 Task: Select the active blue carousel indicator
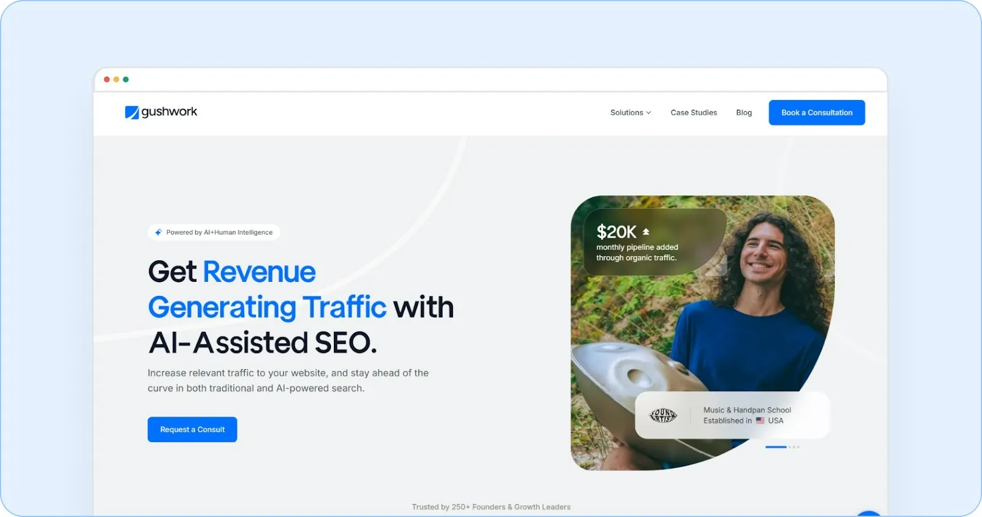point(776,447)
